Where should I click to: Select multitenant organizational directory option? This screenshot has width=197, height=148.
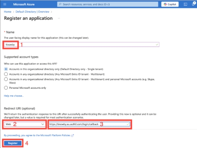(x=6, y=74)
